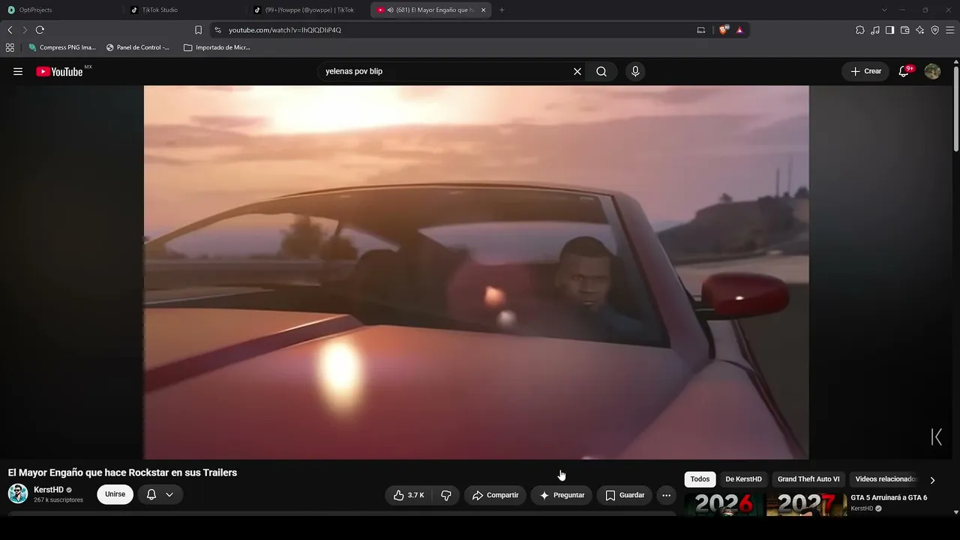This screenshot has width=960, height=540.
Task: Click the Compartir button
Action: (x=495, y=495)
